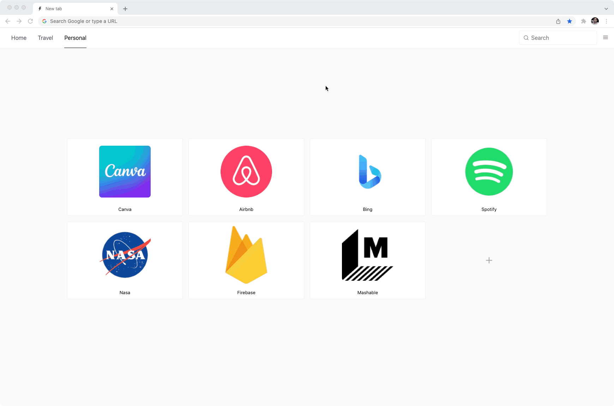The image size is (614, 406).
Task: Switch to the Home tab
Action: (x=19, y=38)
